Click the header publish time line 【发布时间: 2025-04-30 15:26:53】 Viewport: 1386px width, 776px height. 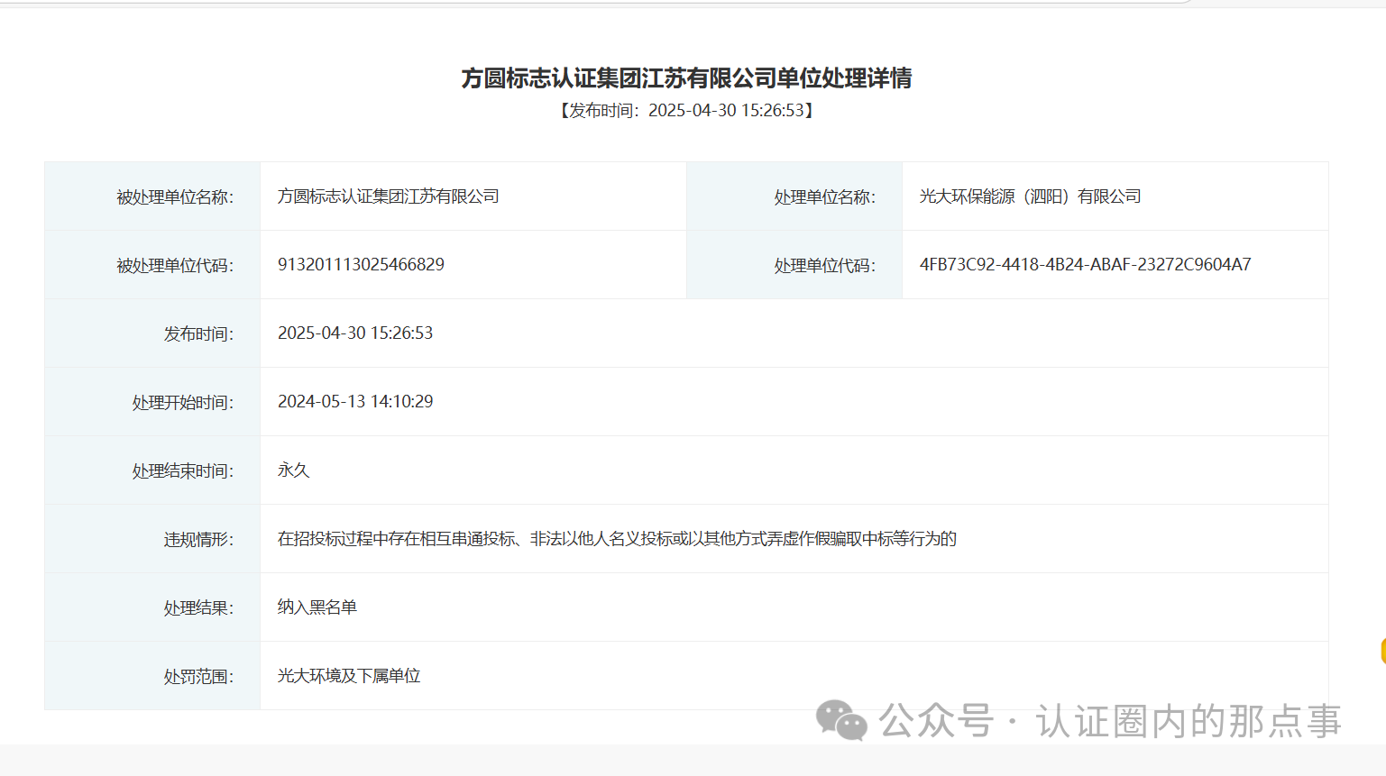pos(686,110)
